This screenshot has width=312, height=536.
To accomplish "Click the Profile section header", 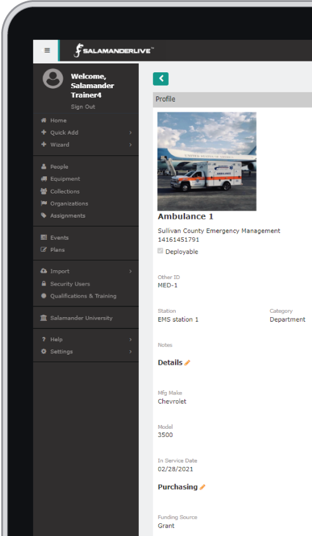I will point(232,99).
